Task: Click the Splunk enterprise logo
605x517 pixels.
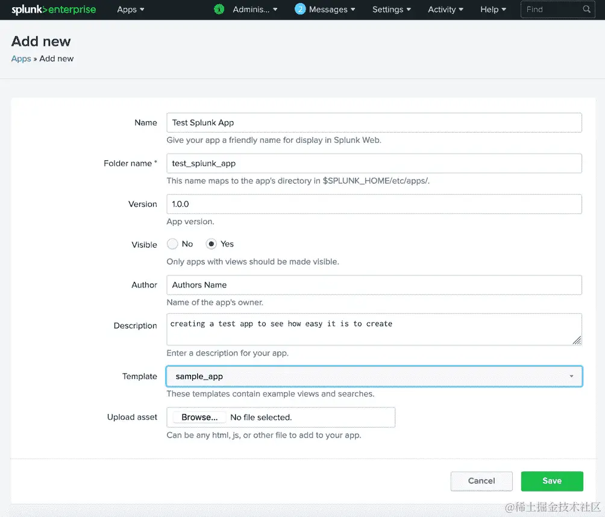Action: (x=54, y=10)
